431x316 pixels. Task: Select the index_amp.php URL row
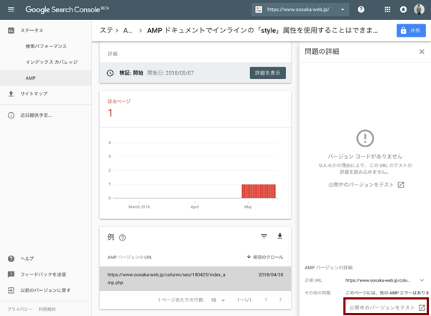point(195,279)
